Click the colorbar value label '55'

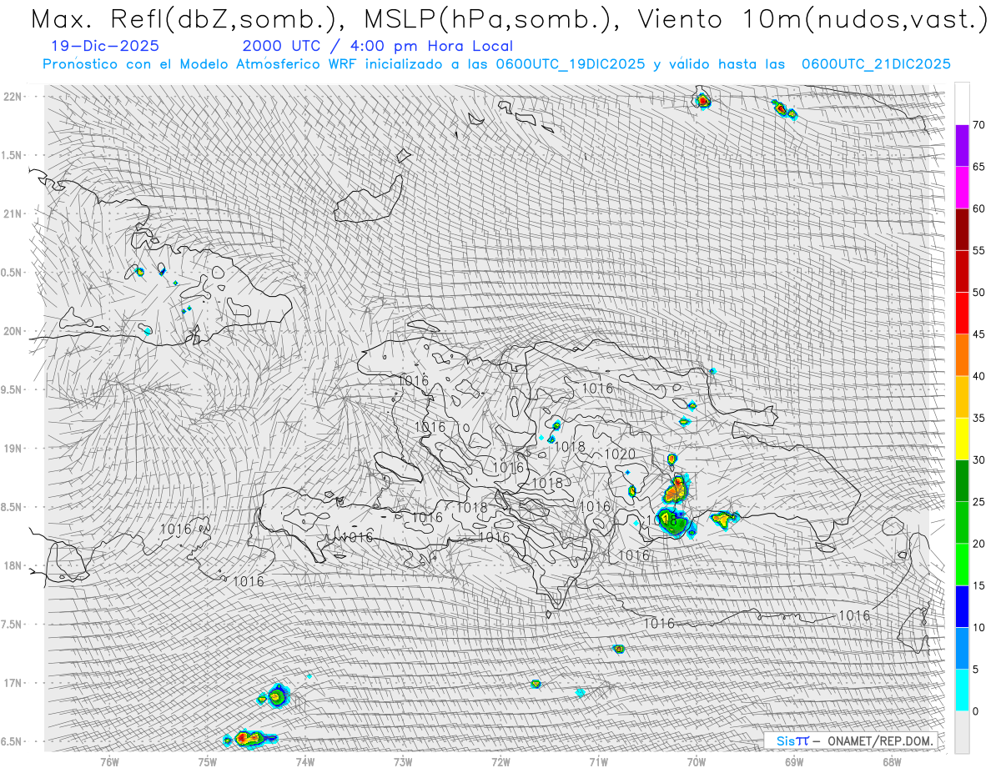978,250
